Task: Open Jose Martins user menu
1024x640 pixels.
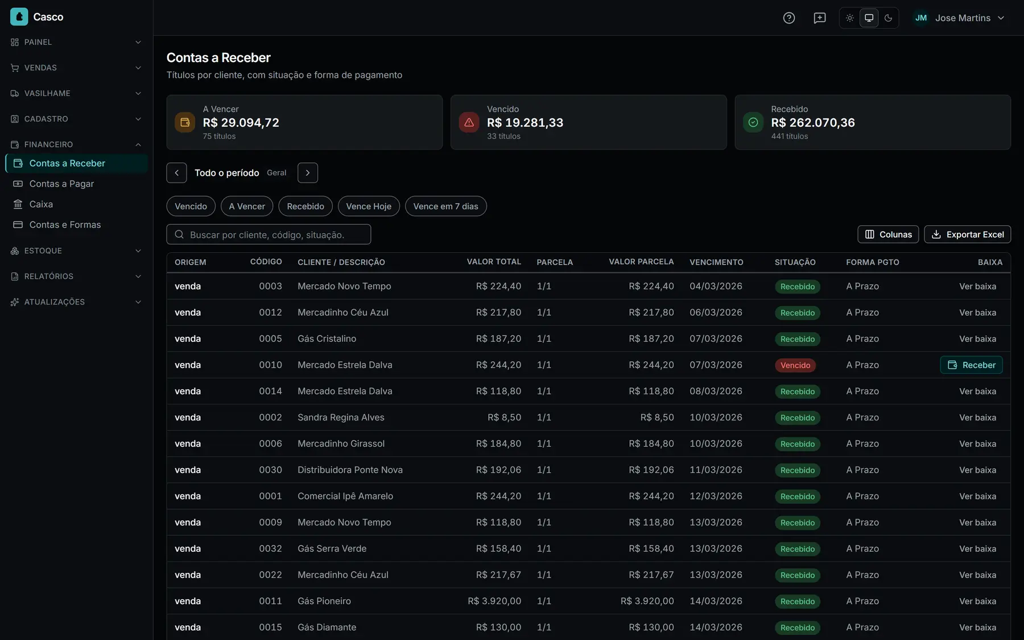Action: click(x=959, y=18)
